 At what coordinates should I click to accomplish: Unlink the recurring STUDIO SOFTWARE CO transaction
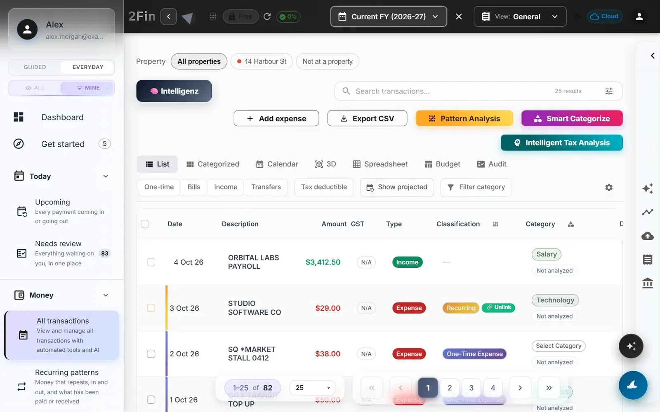coord(498,307)
